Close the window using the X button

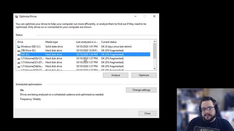point(154,16)
